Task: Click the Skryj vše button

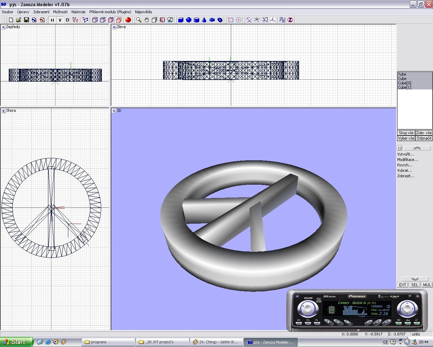Action: click(x=406, y=133)
